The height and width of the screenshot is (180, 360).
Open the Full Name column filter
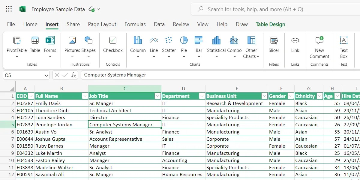(x=85, y=96)
